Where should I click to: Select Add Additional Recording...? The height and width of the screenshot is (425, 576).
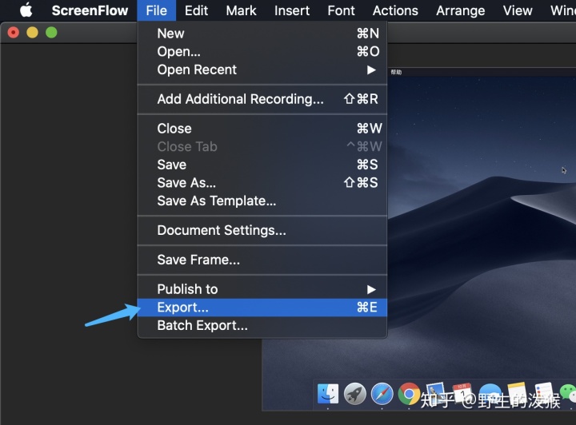click(262, 99)
